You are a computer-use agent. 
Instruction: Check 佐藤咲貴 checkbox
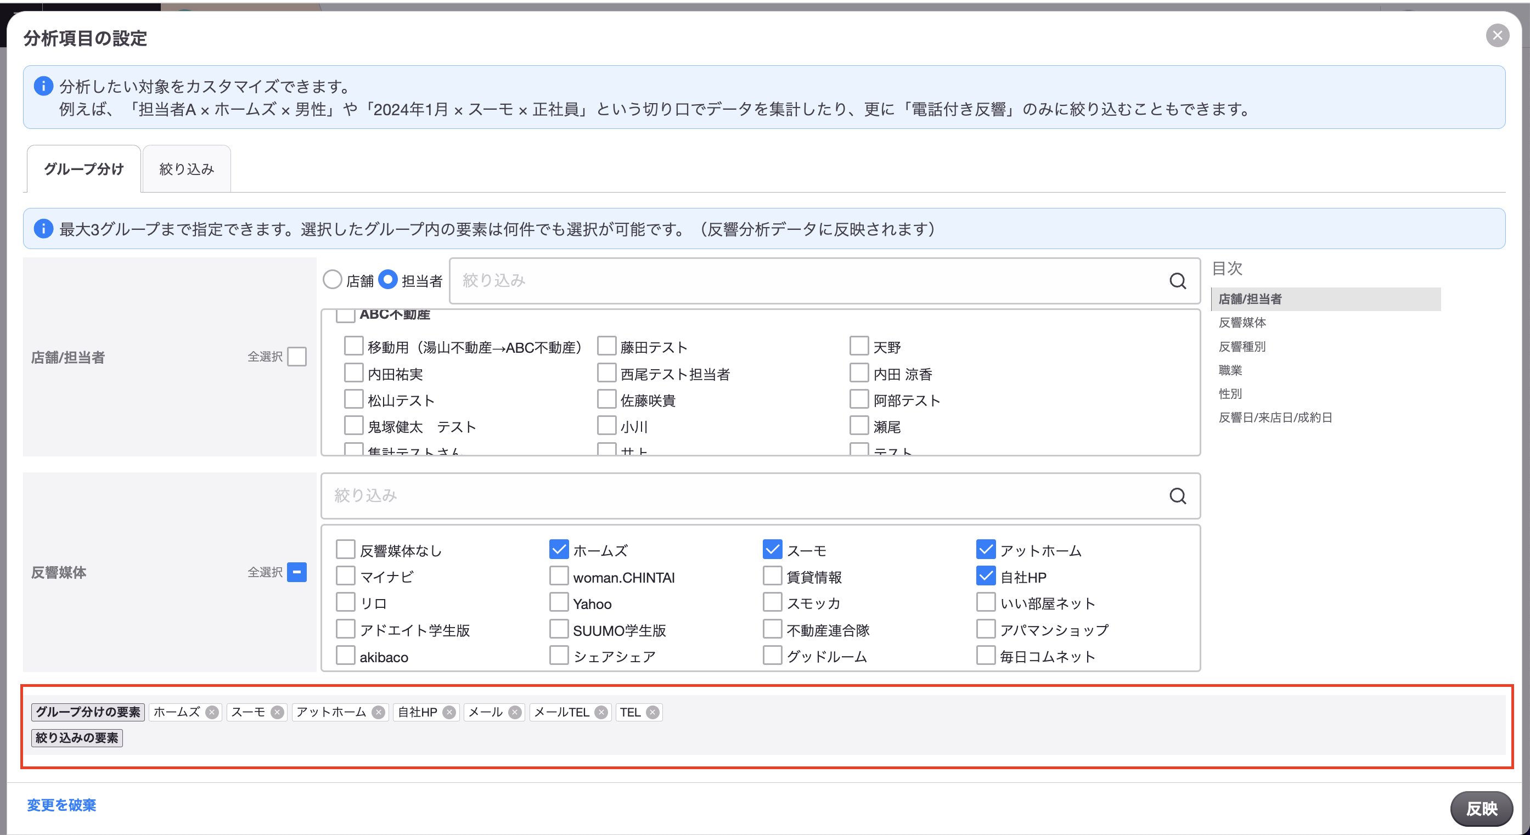click(606, 399)
